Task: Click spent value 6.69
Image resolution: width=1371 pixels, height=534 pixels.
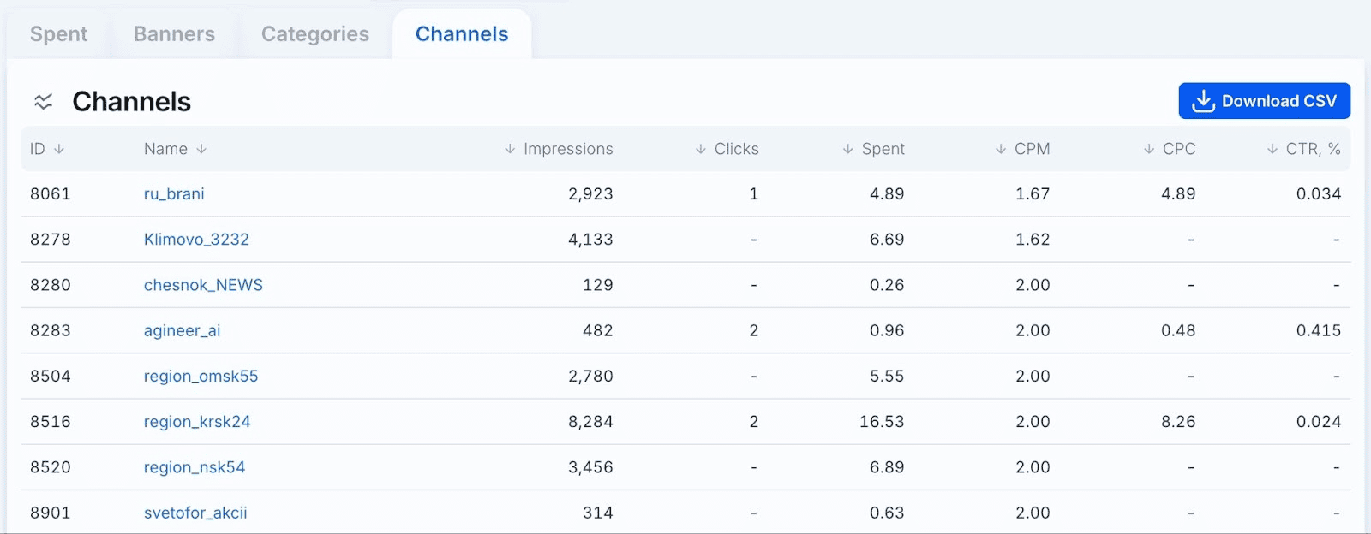Action: (x=887, y=240)
